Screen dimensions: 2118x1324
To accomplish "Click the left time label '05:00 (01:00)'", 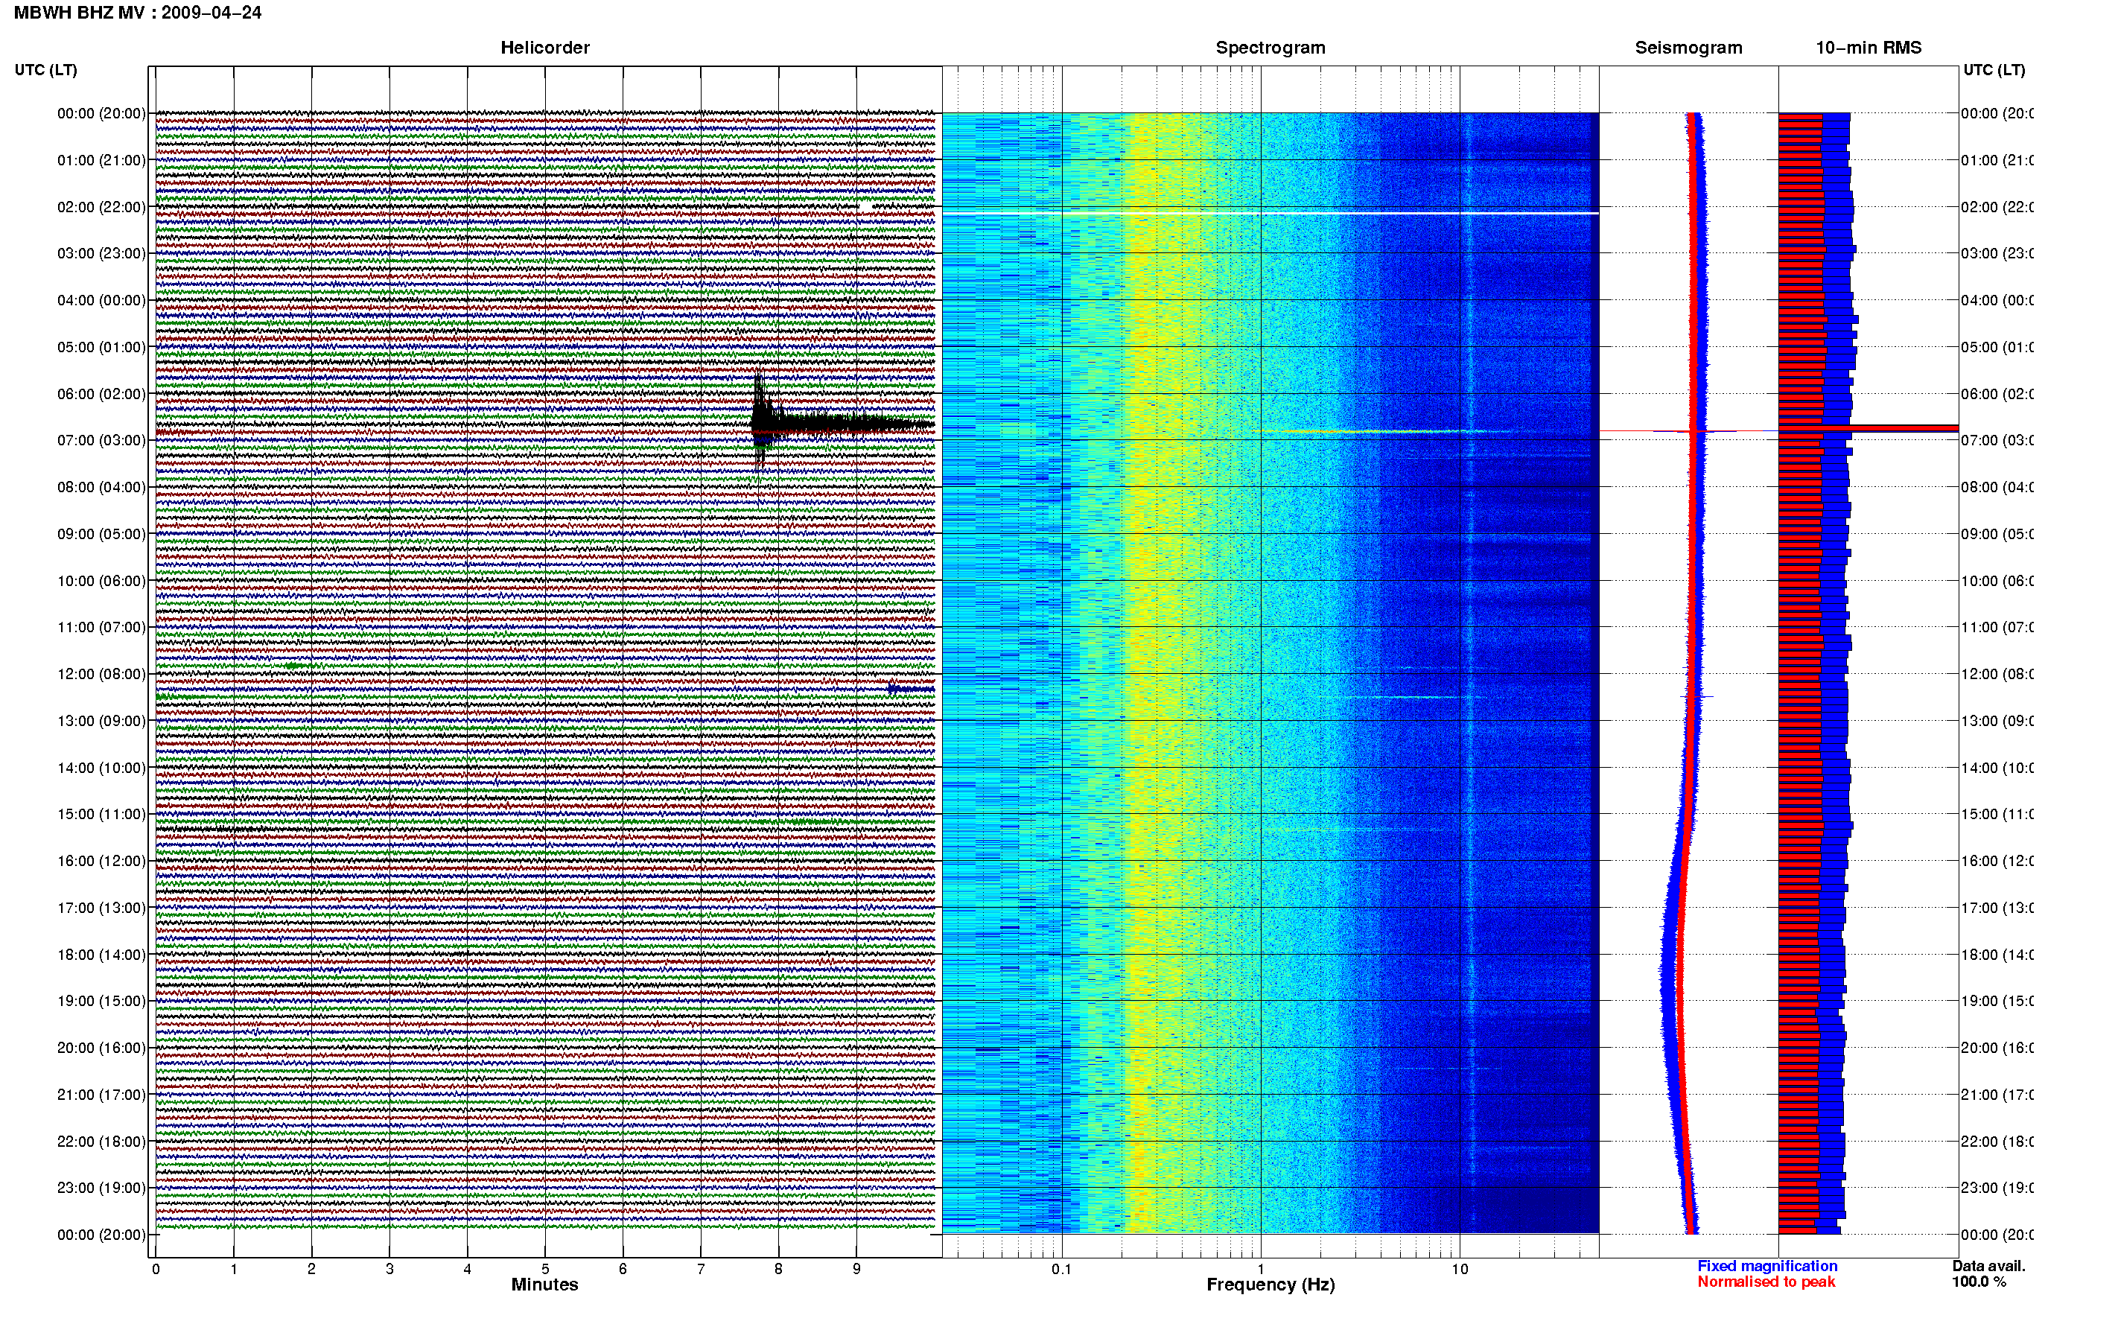I will [x=101, y=347].
